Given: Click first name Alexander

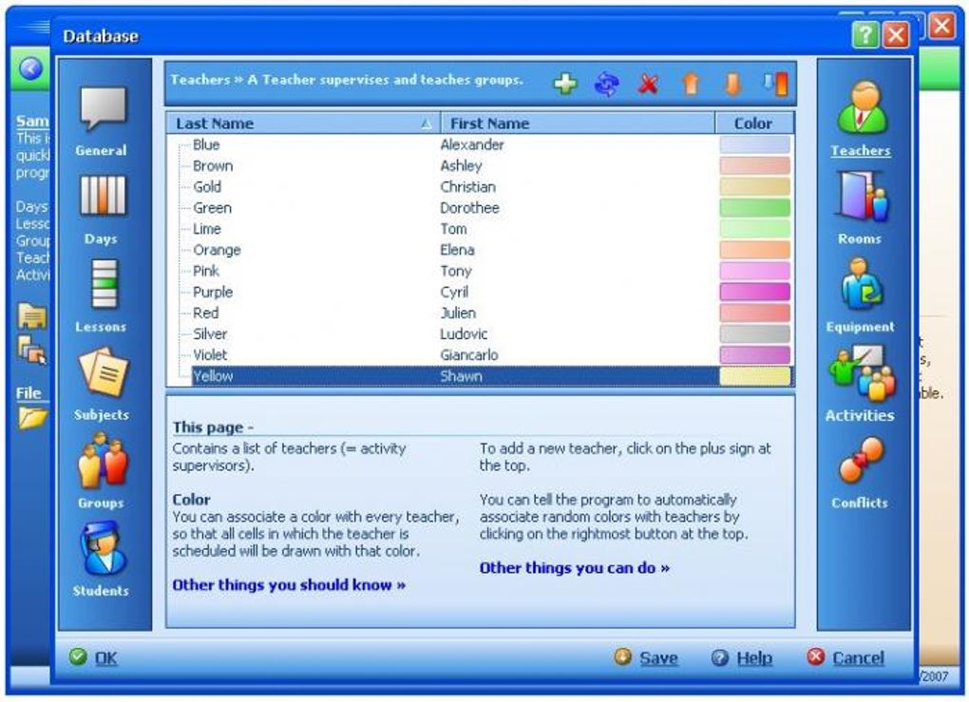Looking at the screenshot, I should (472, 144).
